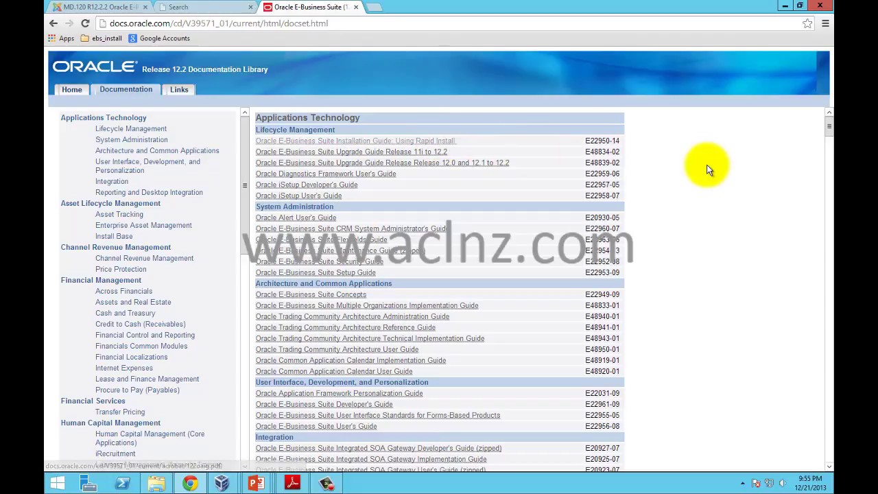Open Oracle E-Business Suite Concepts link
Viewport: 878px width, 494px height.
click(x=311, y=295)
